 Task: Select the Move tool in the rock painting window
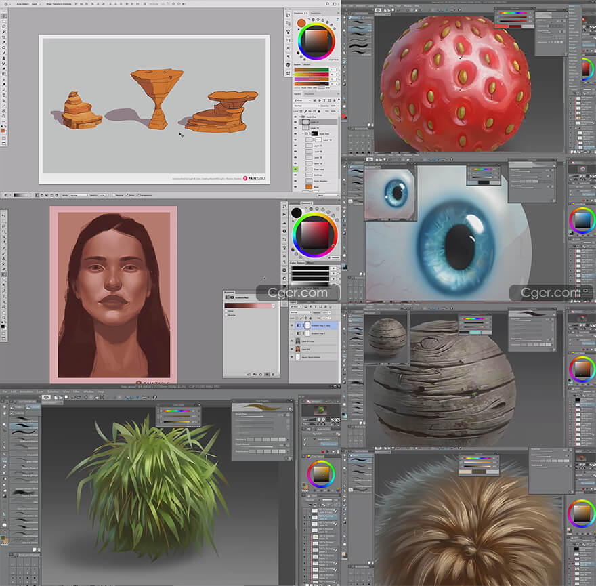click(4, 15)
